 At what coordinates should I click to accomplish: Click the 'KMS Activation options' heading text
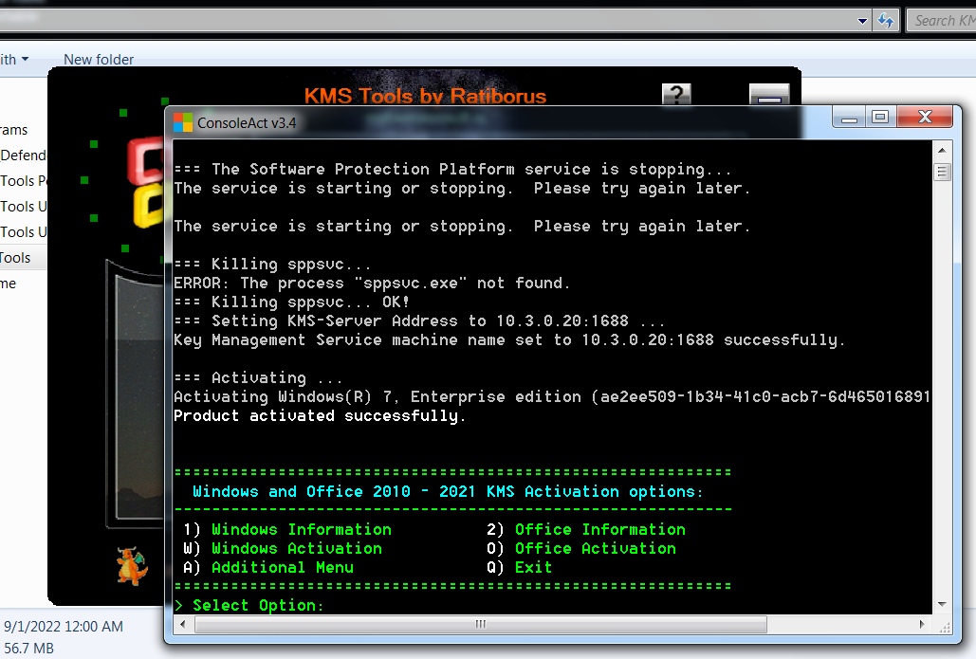coord(448,491)
